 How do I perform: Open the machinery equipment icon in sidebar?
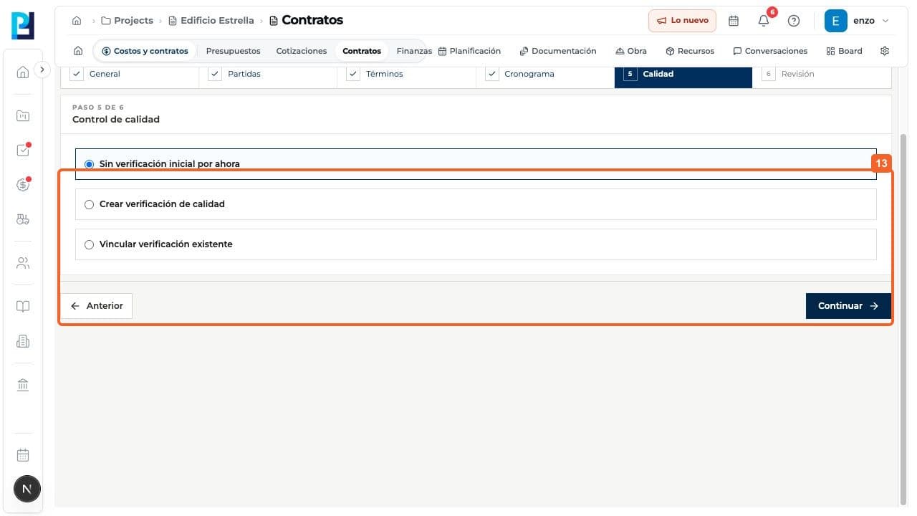click(x=23, y=219)
